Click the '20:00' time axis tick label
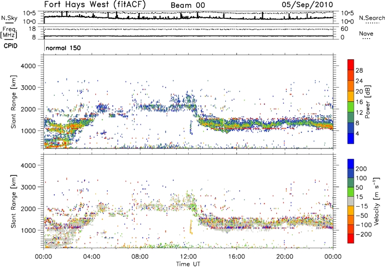 pos(285,256)
